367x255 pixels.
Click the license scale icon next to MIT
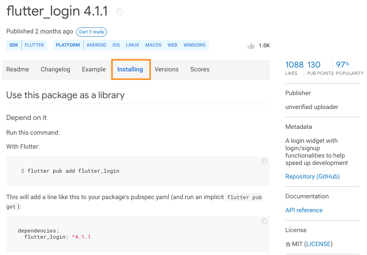click(288, 245)
